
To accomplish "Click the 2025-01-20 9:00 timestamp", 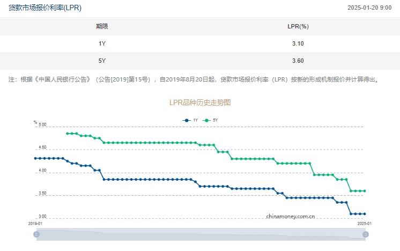I will pyautogui.click(x=369, y=8).
